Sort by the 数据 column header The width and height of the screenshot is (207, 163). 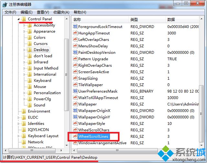182,19
